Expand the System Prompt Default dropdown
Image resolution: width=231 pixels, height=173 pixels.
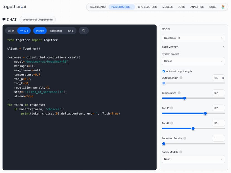[x=193, y=61]
